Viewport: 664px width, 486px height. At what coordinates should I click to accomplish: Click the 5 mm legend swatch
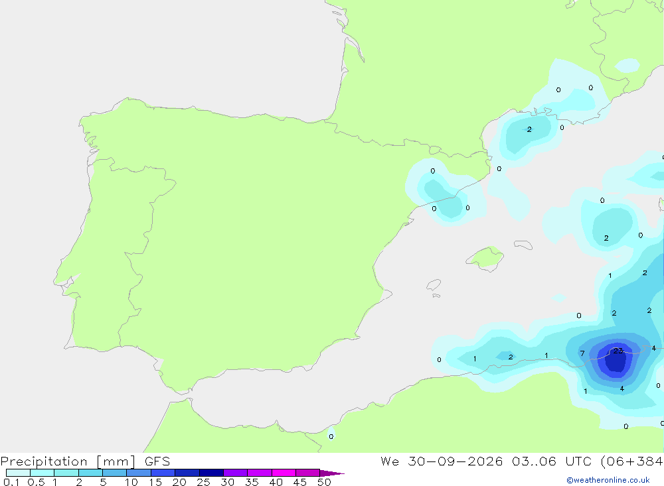(x=115, y=473)
